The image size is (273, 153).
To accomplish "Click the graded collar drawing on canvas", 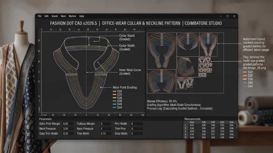I will tap(87, 72).
